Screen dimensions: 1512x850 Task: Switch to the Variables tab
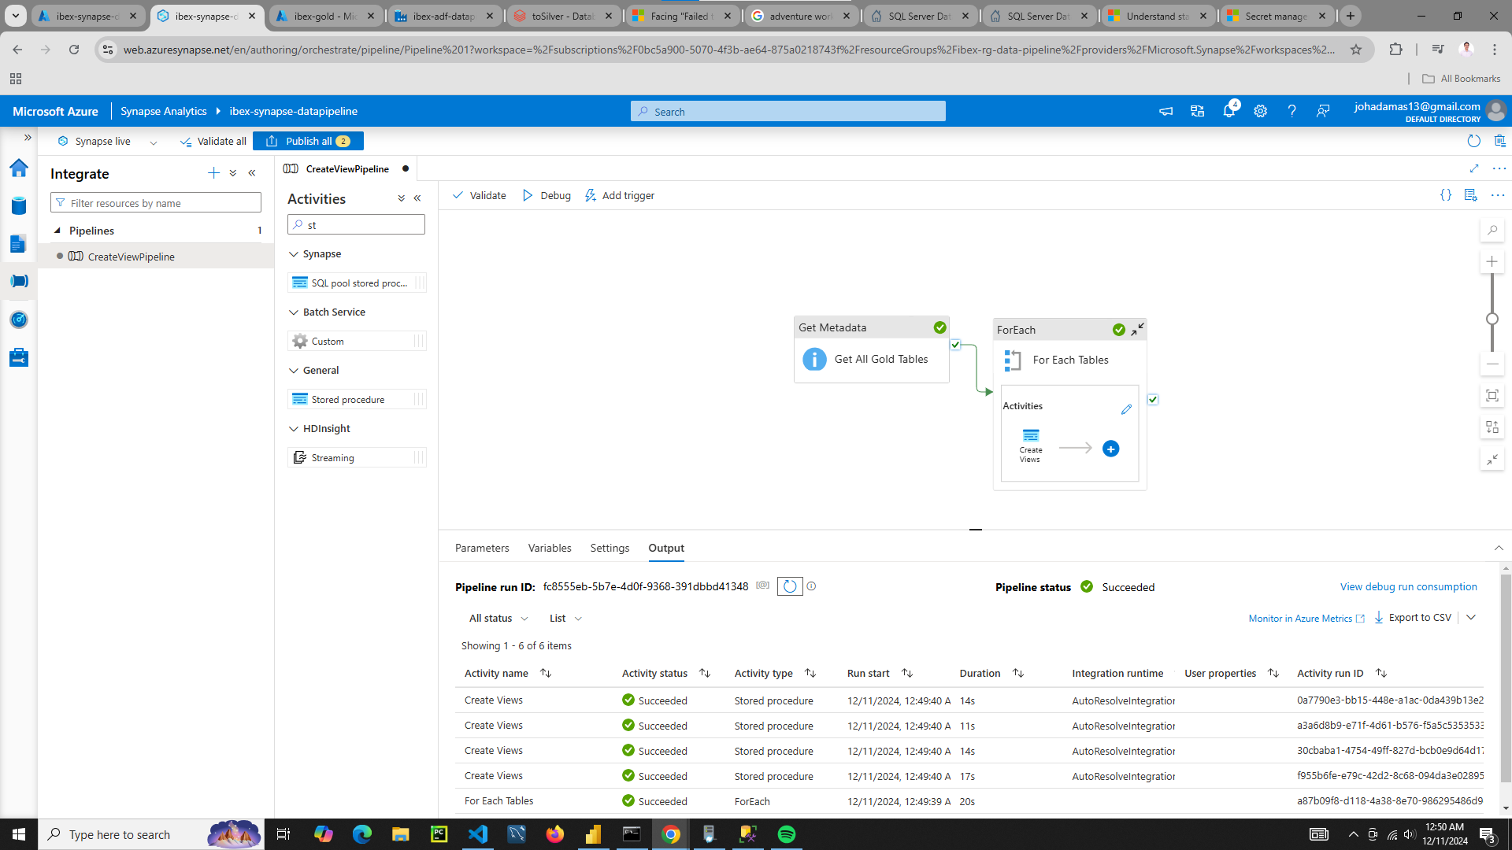pyautogui.click(x=550, y=548)
